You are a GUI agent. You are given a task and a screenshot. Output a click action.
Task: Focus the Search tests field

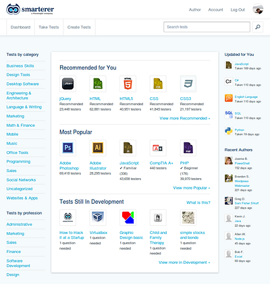pyautogui.click(x=207, y=27)
